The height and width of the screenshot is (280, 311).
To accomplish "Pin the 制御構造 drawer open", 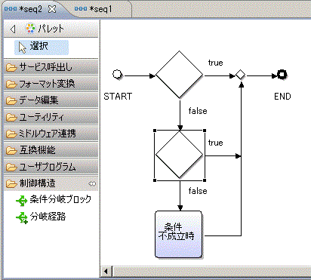I will point(92,184).
